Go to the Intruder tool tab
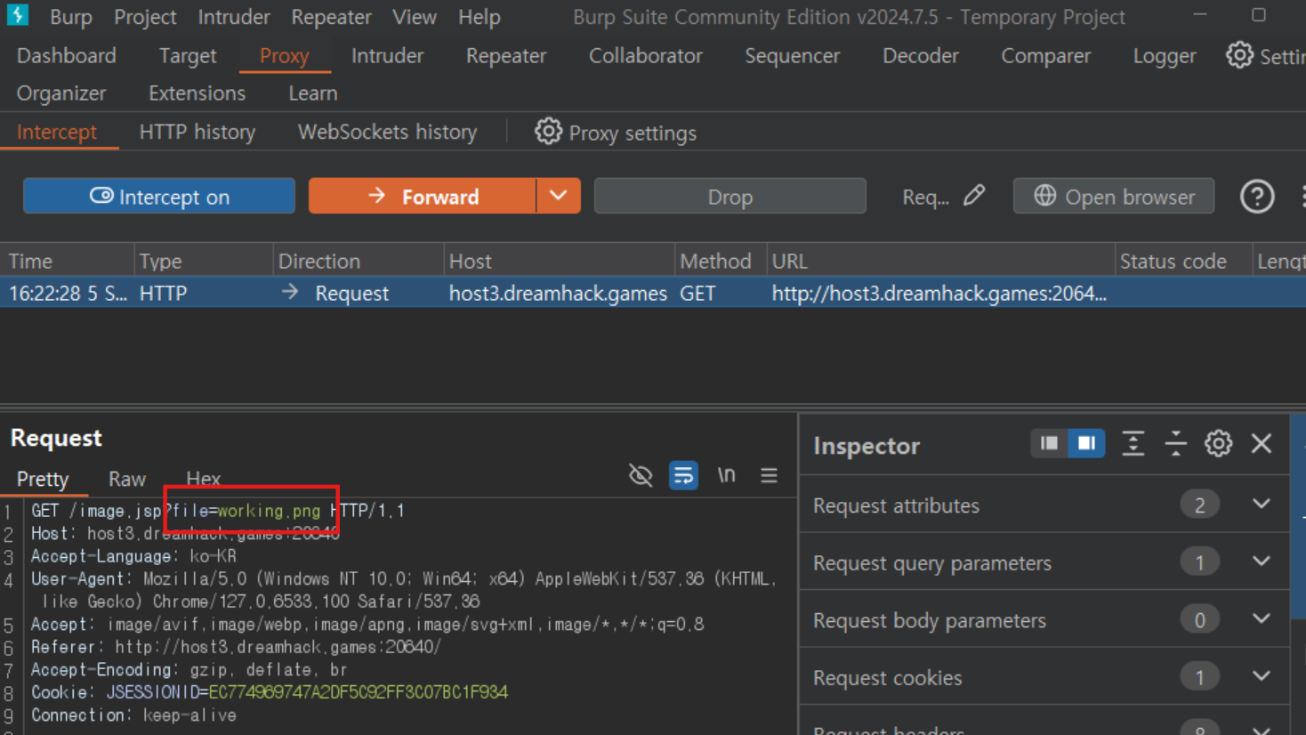Viewport: 1306px width, 735px height. coord(388,55)
